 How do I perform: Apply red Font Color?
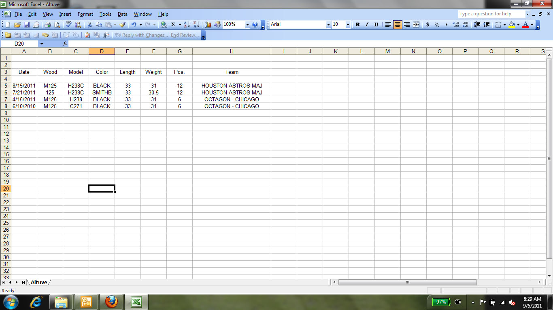coord(525,25)
